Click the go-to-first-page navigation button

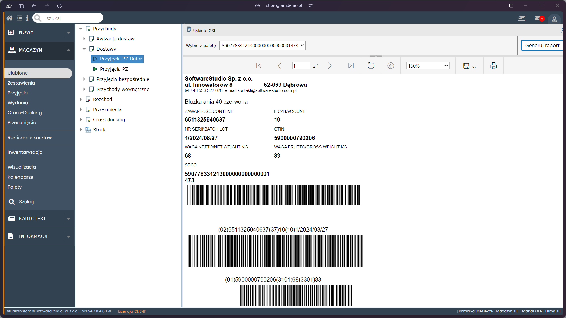click(x=259, y=65)
